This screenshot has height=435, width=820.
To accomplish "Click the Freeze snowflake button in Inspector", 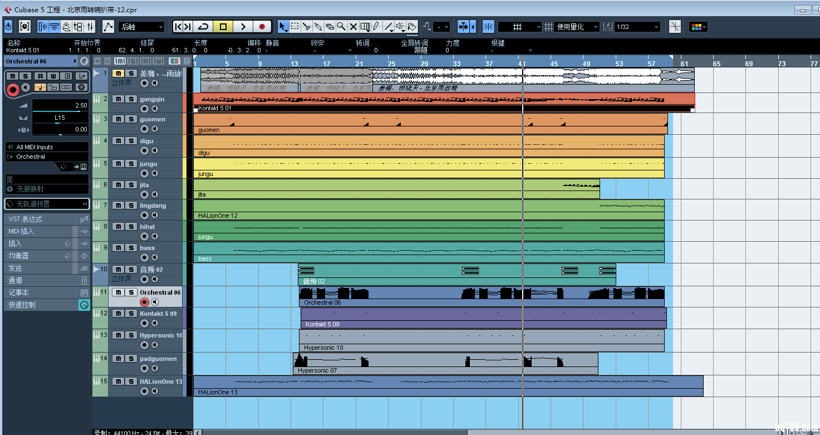I will (81, 87).
